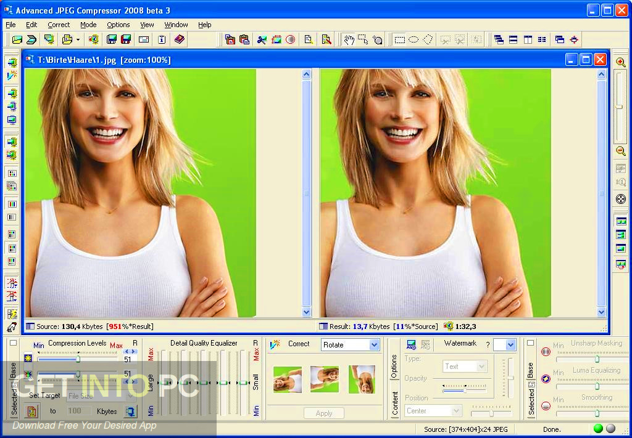The height and width of the screenshot is (438, 632).
Task: Open the Window menu
Action: (x=176, y=25)
